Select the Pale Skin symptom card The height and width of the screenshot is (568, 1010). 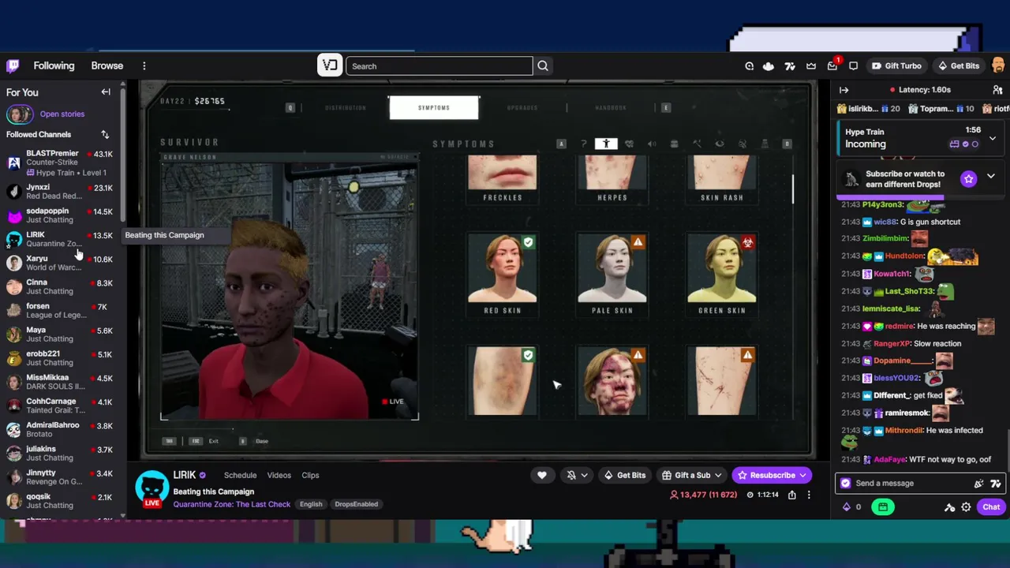pyautogui.click(x=612, y=275)
